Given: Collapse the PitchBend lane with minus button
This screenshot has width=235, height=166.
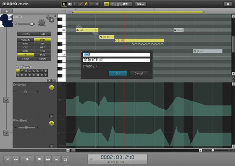Looking at the screenshot, I should [51, 146].
